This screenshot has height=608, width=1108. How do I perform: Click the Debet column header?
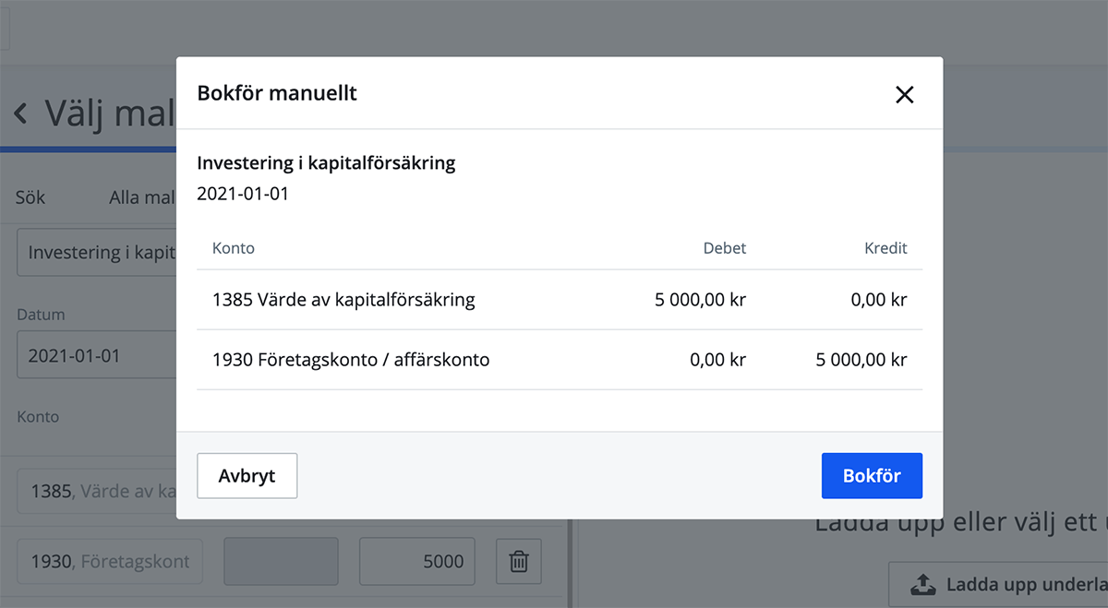tap(724, 247)
